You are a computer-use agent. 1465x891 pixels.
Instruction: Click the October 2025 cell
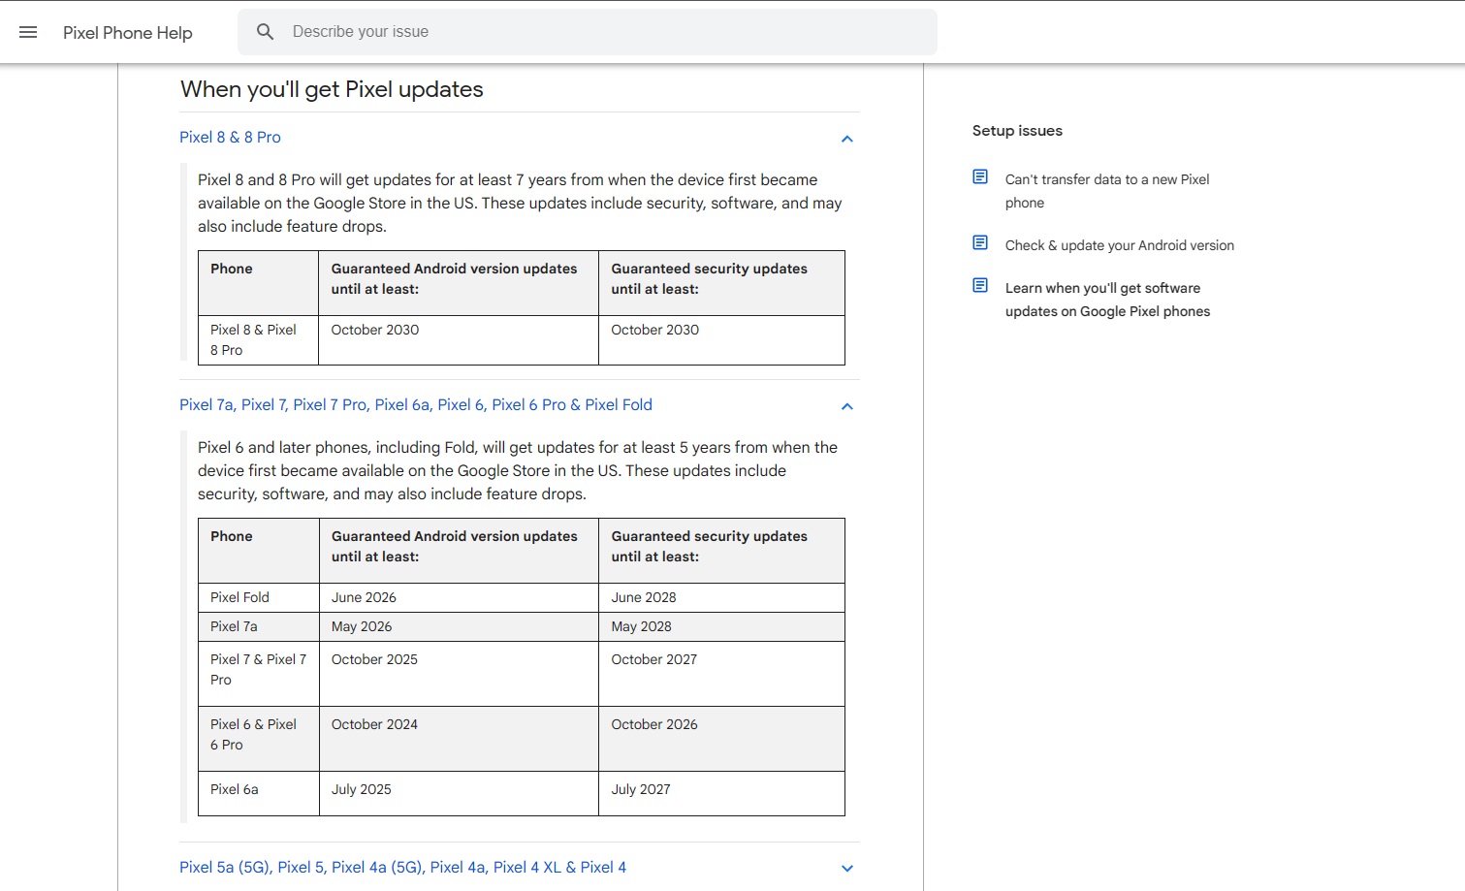click(459, 674)
